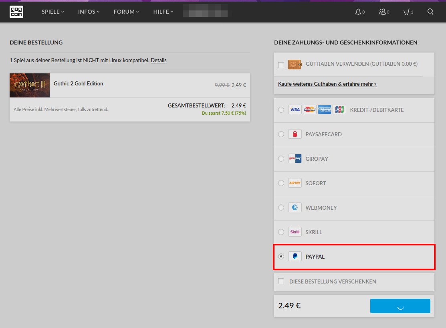
Task: Click the Paysafecard lock icon
Action: [295, 134]
